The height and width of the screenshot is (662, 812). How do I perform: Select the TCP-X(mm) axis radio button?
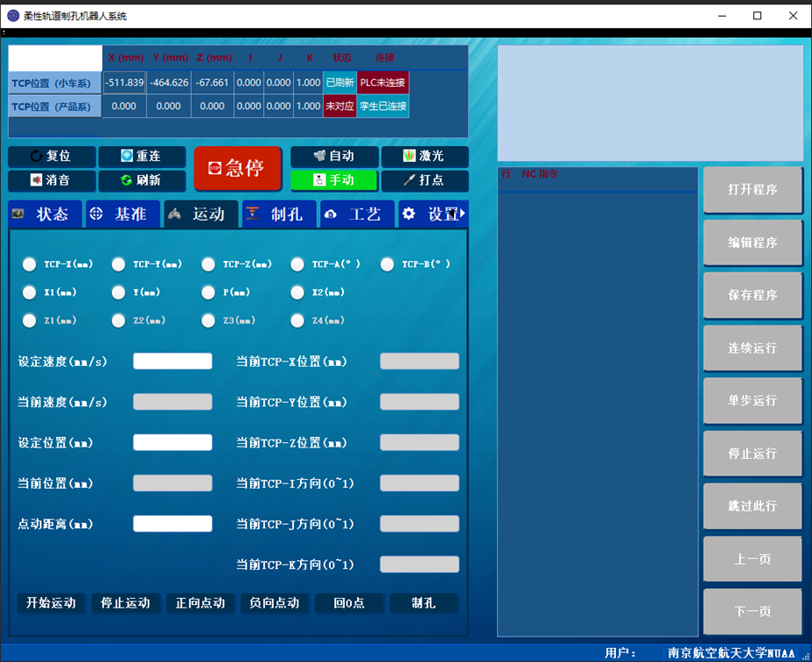pos(29,264)
